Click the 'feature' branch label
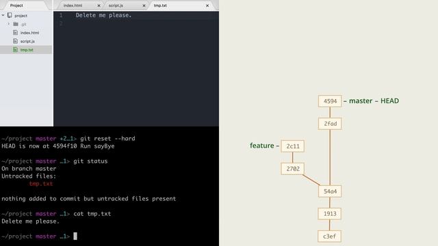 pyautogui.click(x=261, y=146)
